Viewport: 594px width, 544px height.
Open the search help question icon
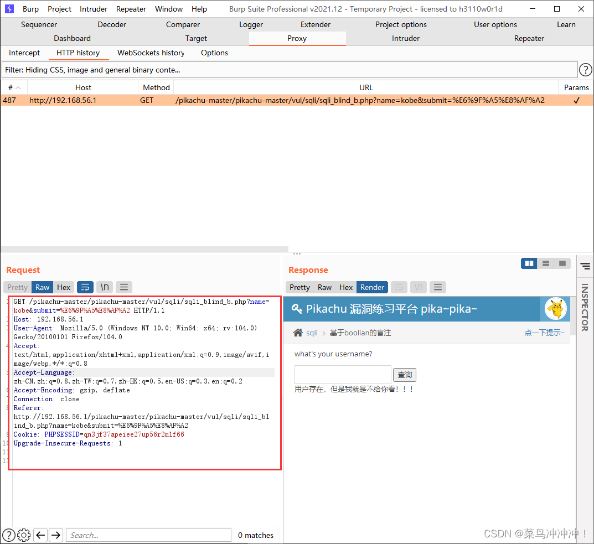click(x=9, y=535)
